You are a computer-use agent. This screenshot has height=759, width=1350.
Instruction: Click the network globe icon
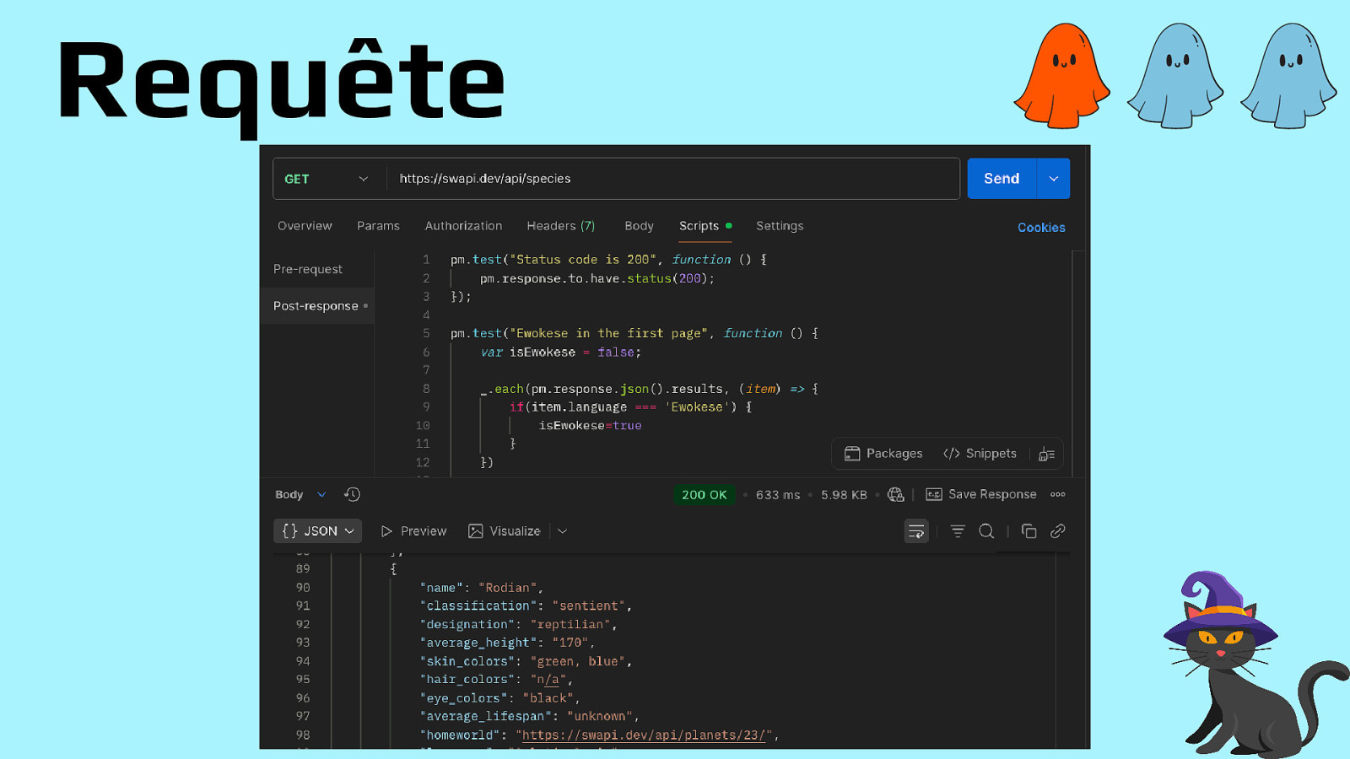click(x=896, y=495)
